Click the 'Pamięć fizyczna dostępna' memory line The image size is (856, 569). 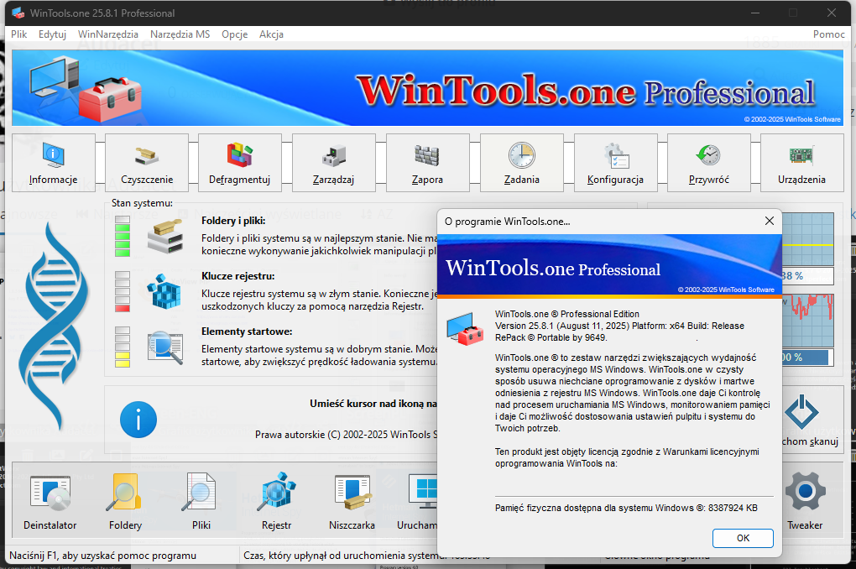[626, 508]
